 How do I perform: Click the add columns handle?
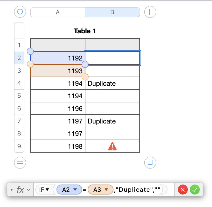tap(150, 12)
